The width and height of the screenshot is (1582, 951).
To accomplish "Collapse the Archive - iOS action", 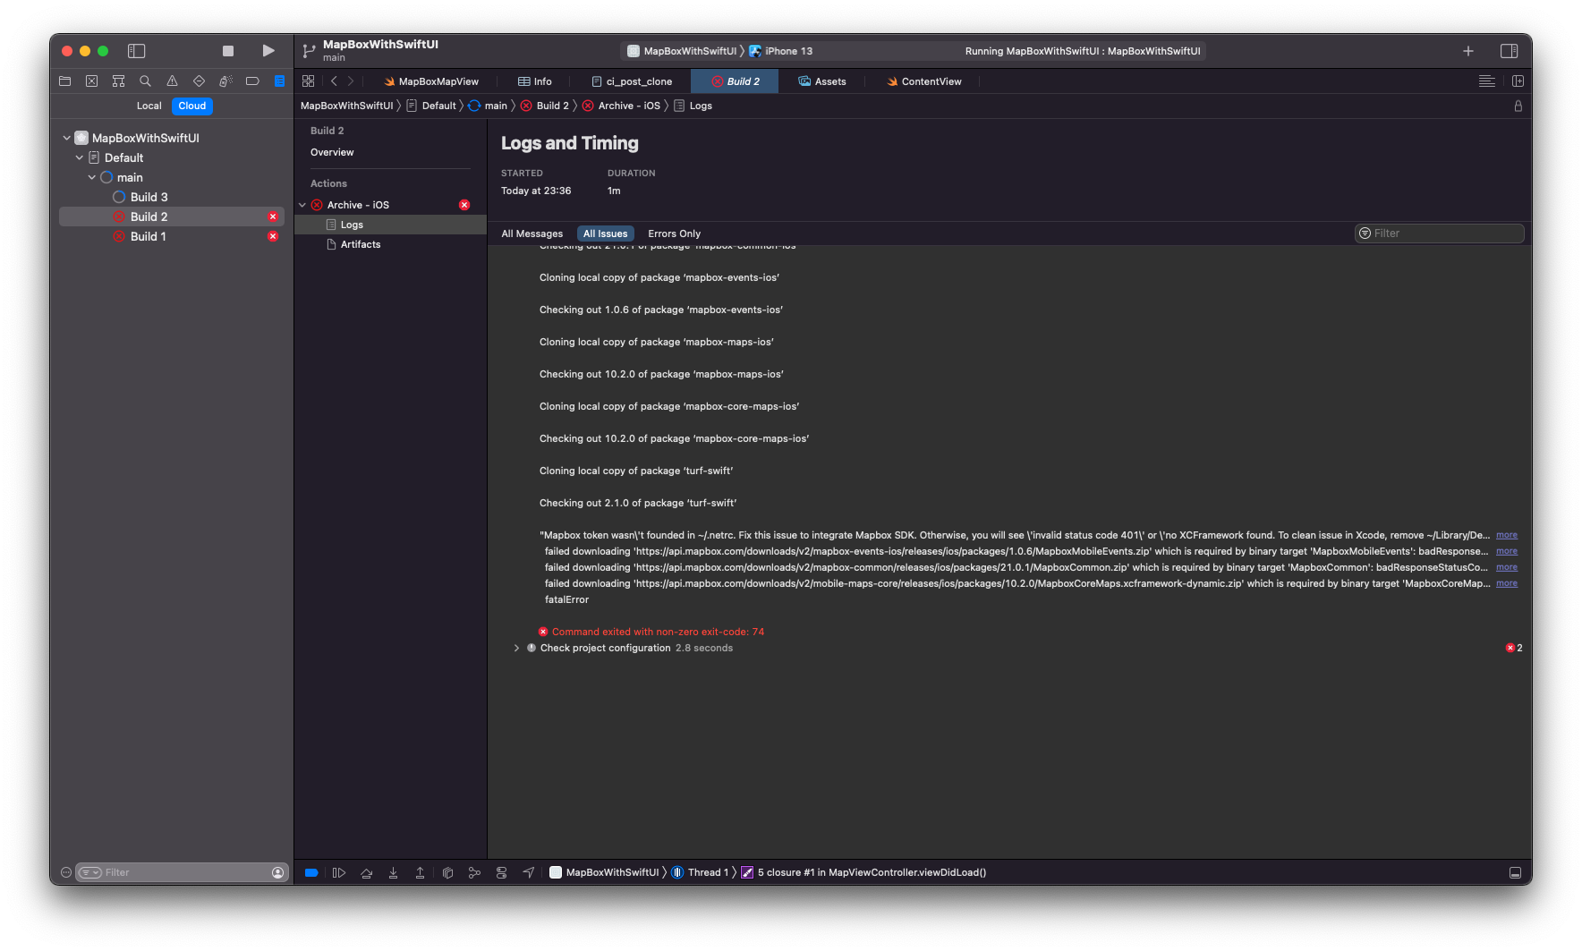I will coord(302,205).
